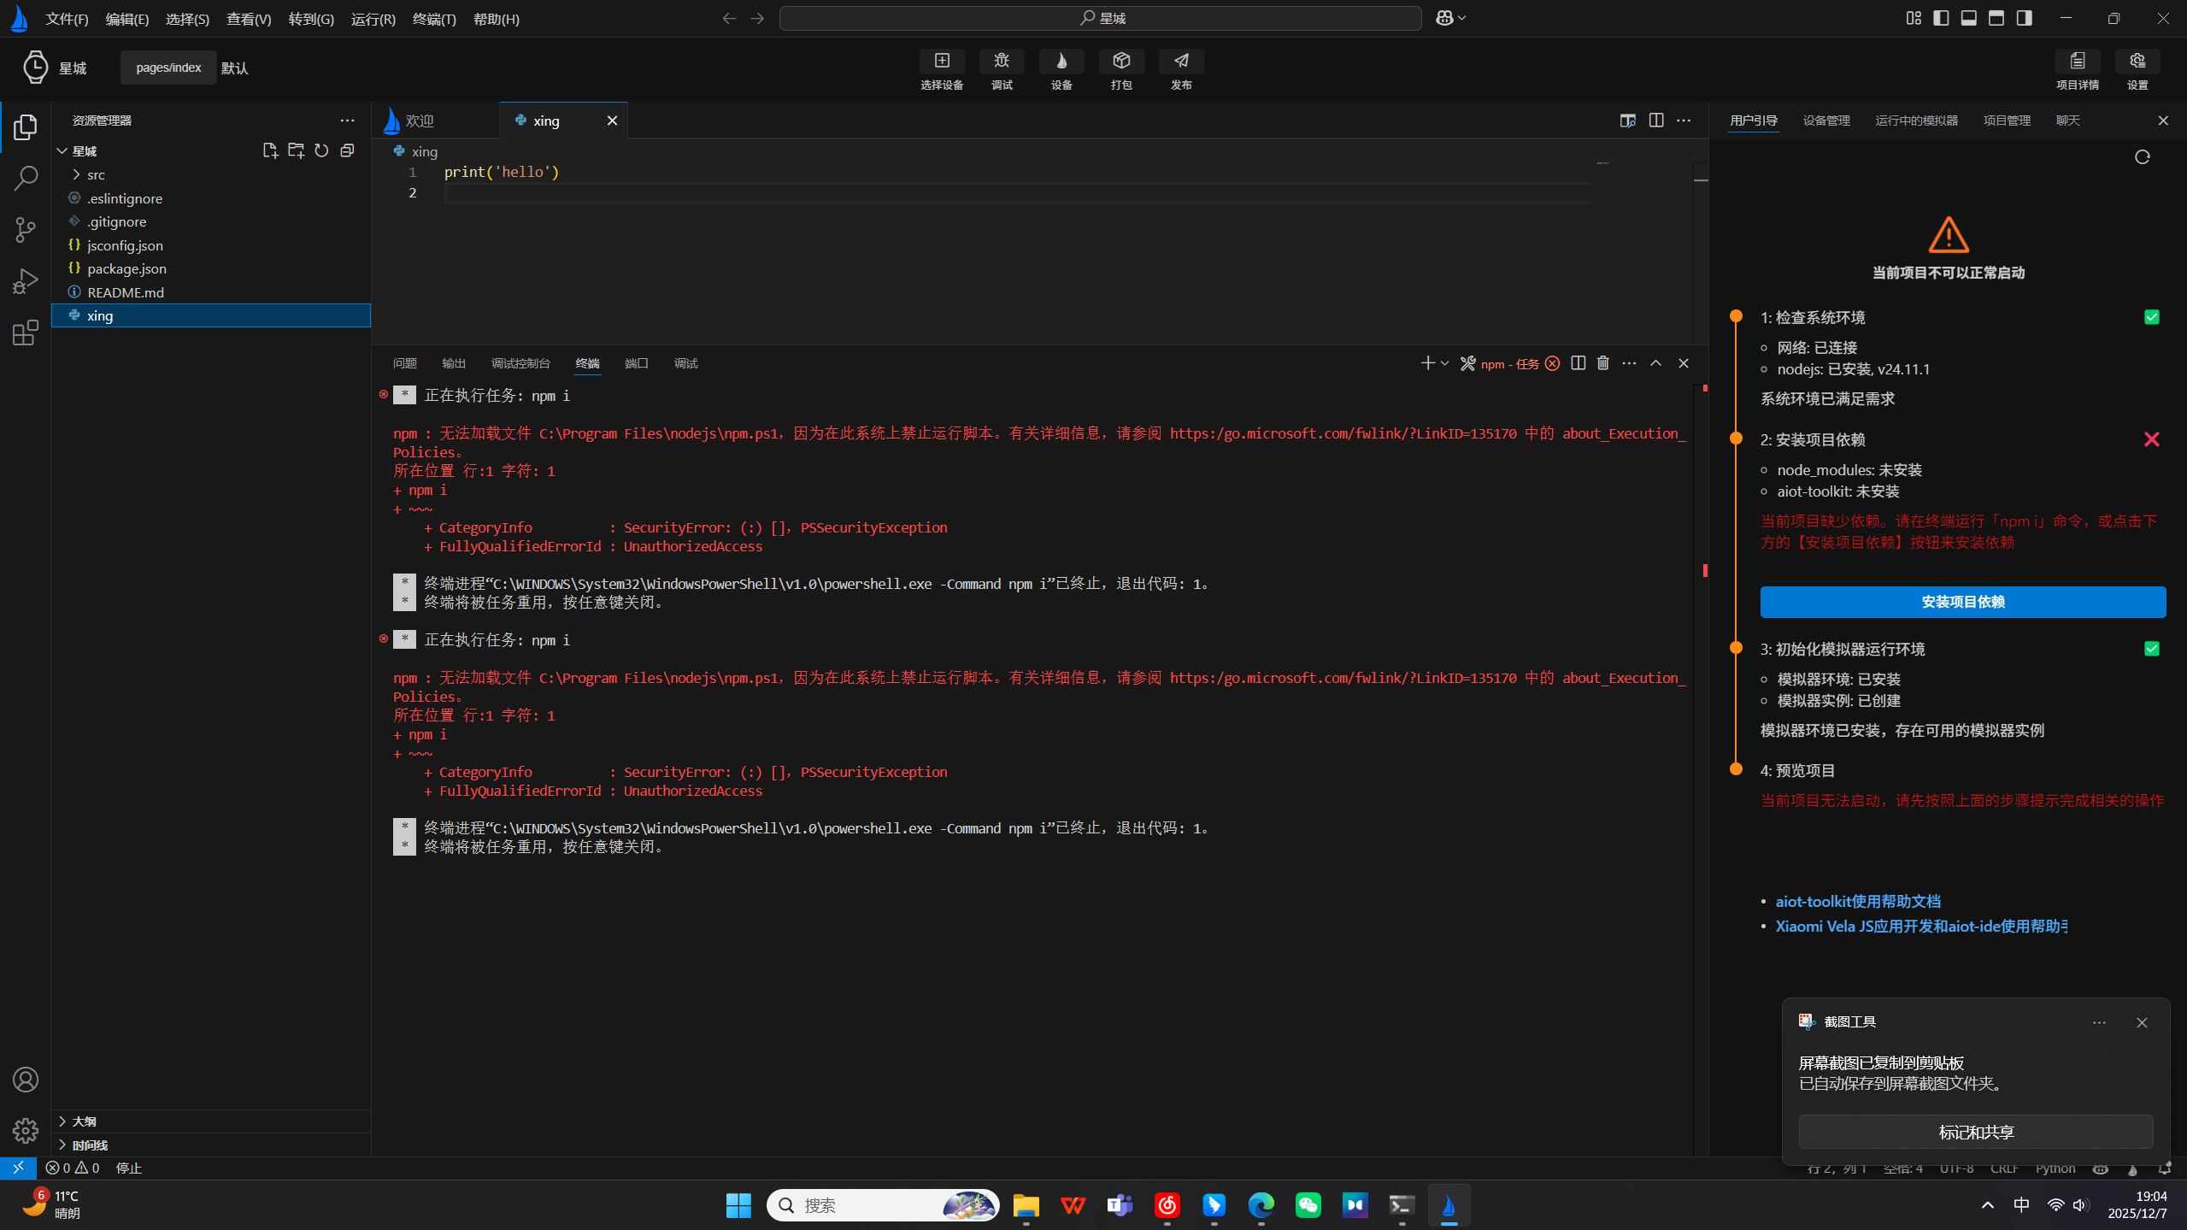Click the 安装项目依赖 button
The width and height of the screenshot is (2187, 1230).
[1962, 602]
